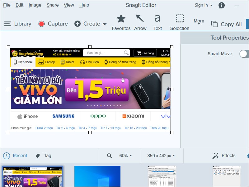
Task: Select the Favorites star tool
Action: click(x=121, y=22)
